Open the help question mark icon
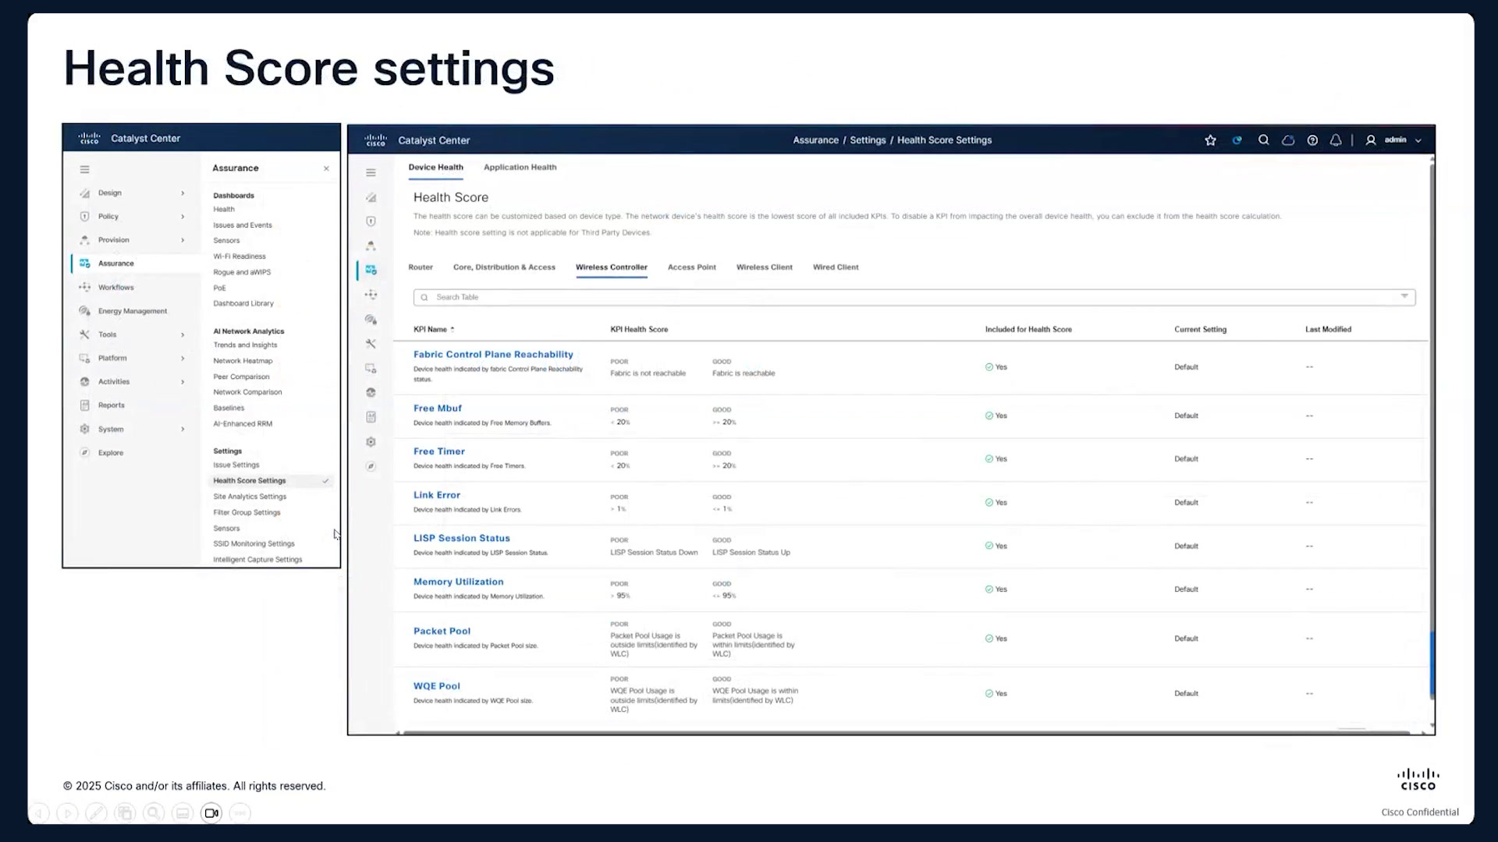Viewport: 1498px width, 842px height. click(x=1312, y=140)
